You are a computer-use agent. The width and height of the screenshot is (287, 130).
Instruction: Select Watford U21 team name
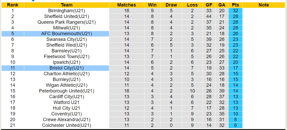pos(66,102)
